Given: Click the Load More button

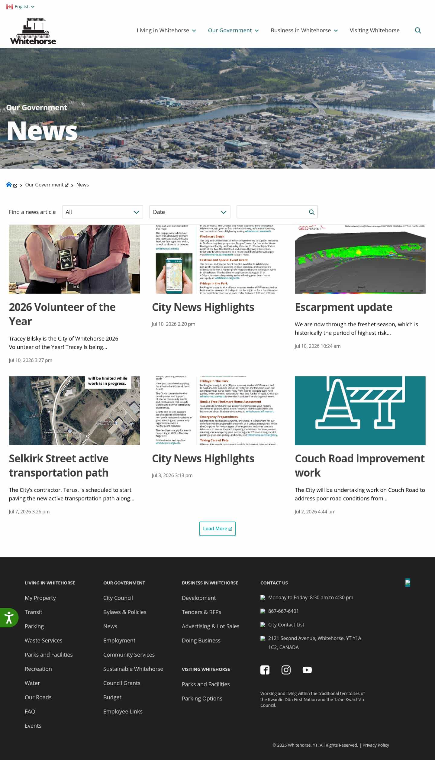Looking at the screenshot, I should (217, 529).
